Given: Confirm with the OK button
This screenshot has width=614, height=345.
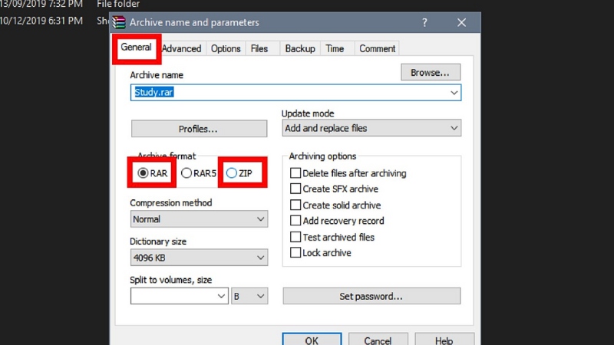Looking at the screenshot, I should tap(312, 340).
